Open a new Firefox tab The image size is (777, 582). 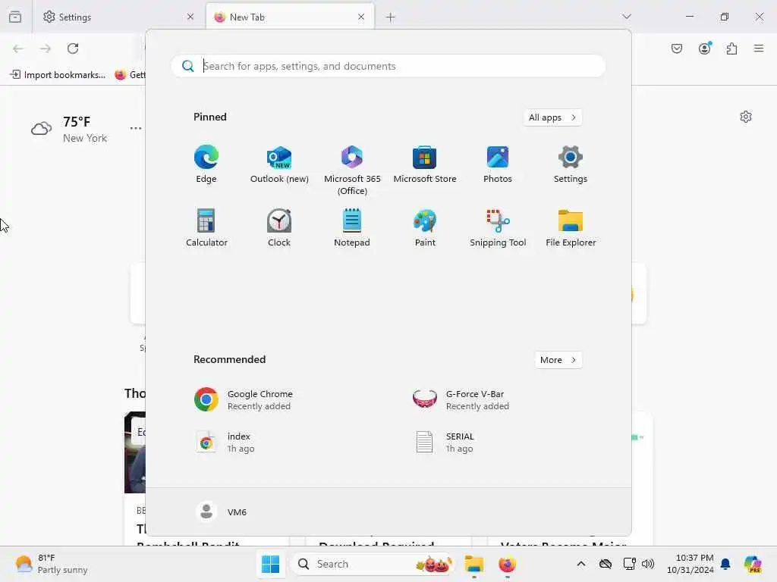point(391,17)
